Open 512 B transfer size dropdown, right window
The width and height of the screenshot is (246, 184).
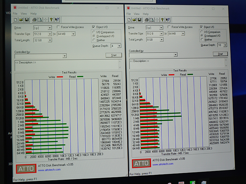[161, 33]
